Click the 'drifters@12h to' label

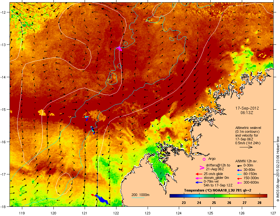coord(218,165)
